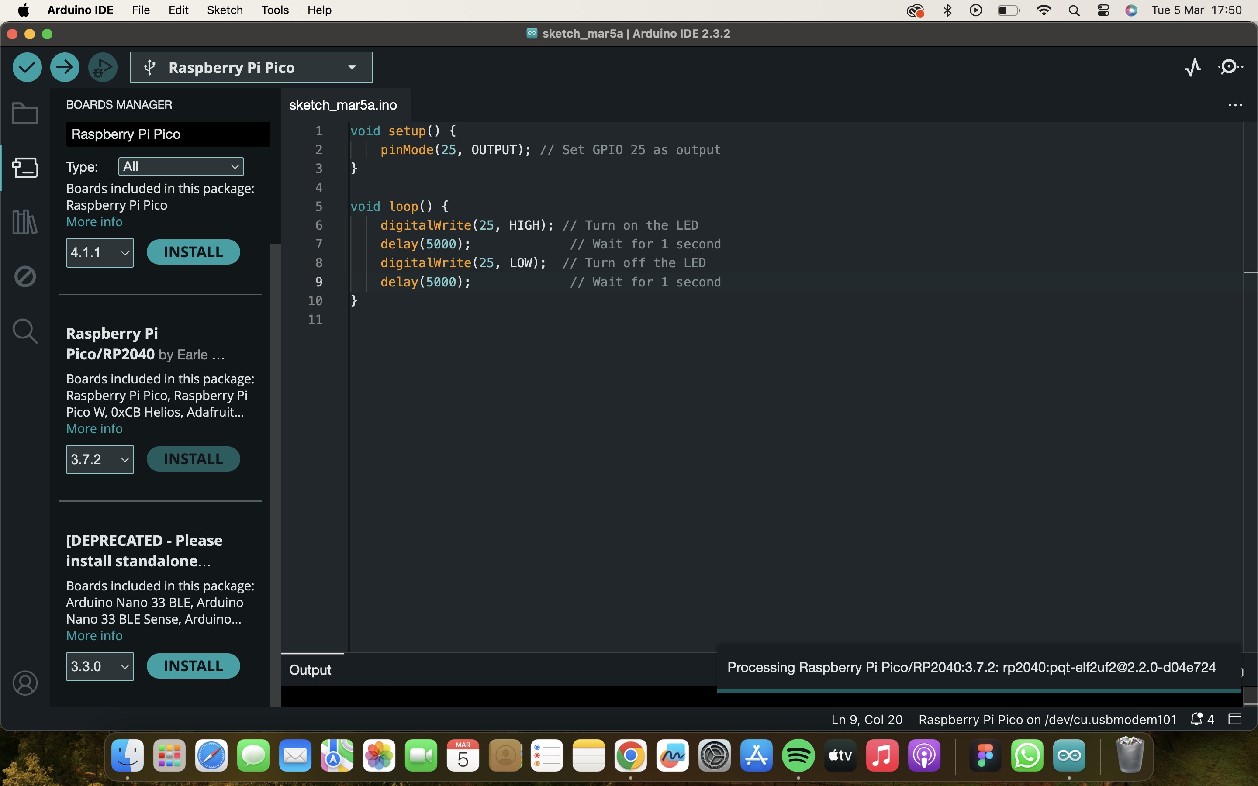Select the sketch_mar5a.ino tab

click(x=343, y=105)
